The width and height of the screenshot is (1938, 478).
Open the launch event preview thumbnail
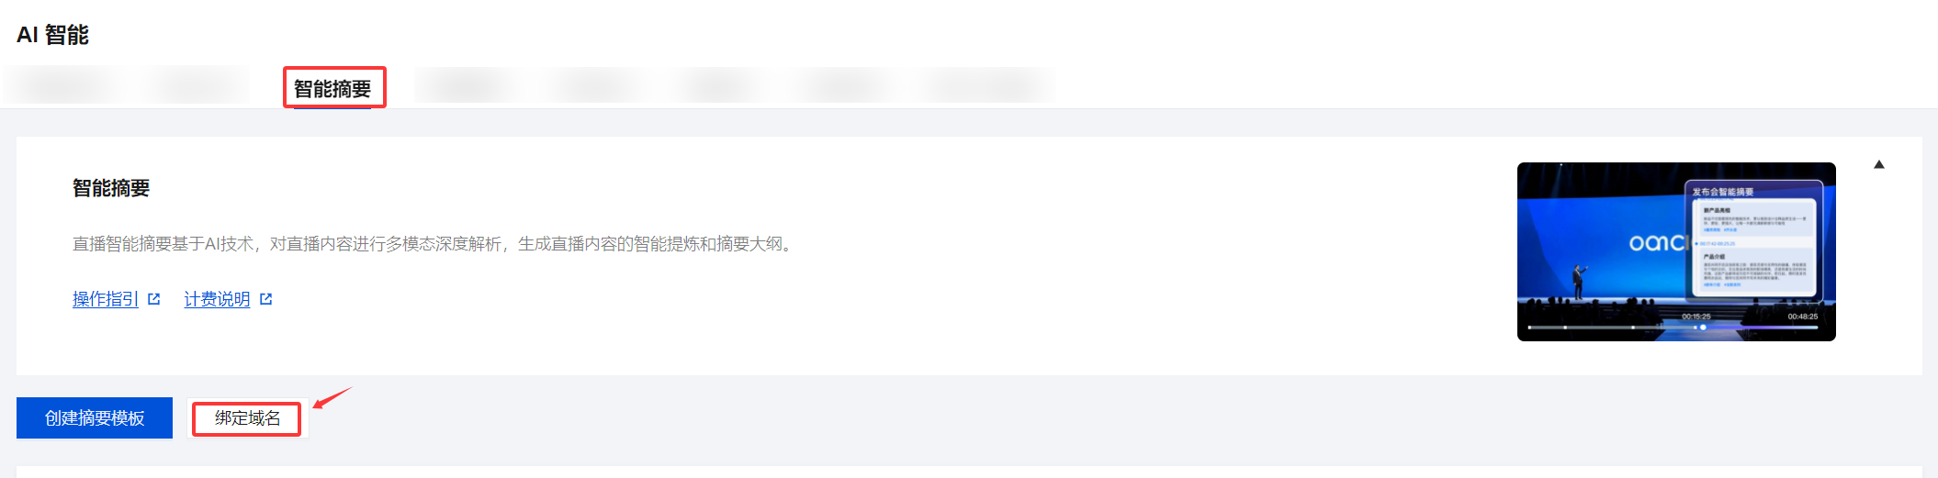point(1676,251)
